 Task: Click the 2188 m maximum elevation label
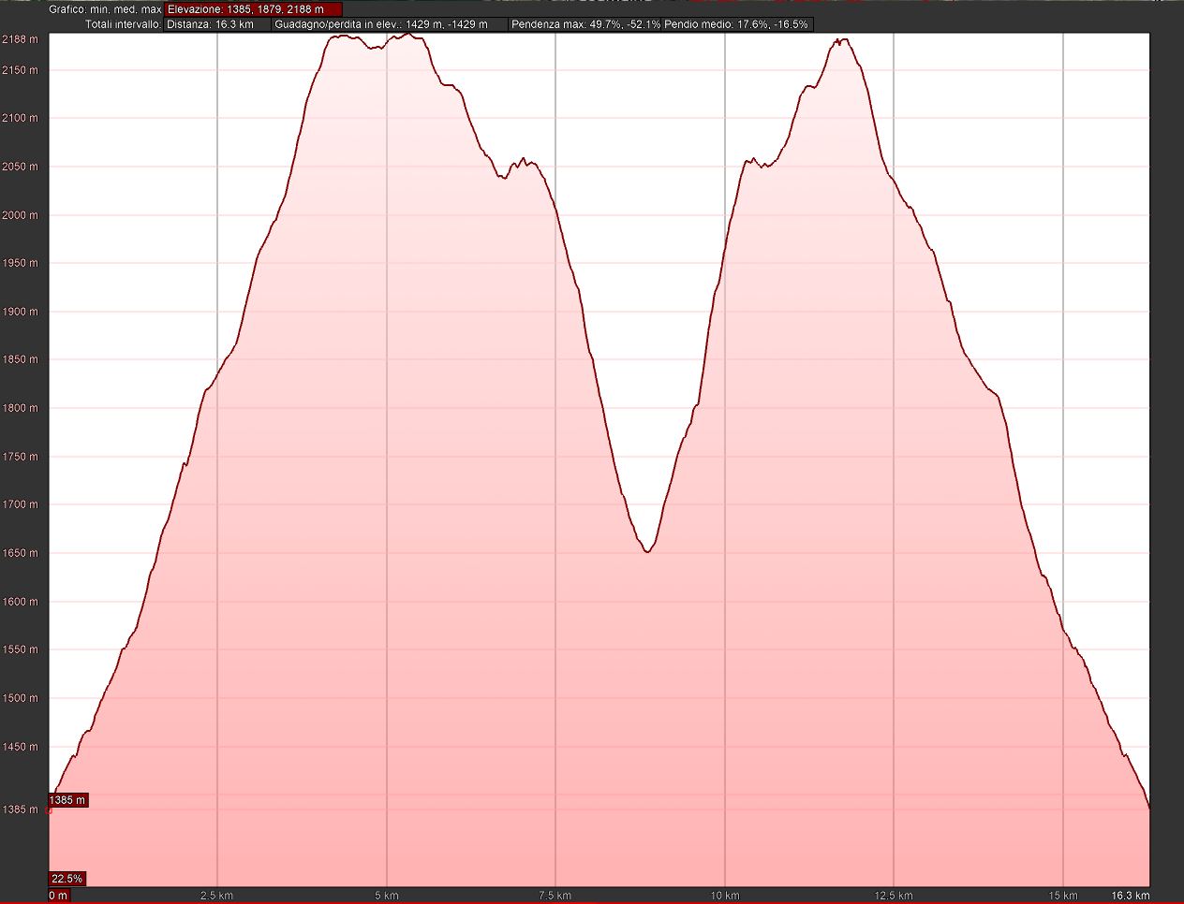[x=20, y=39]
